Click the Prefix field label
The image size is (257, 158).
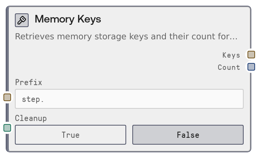29,82
